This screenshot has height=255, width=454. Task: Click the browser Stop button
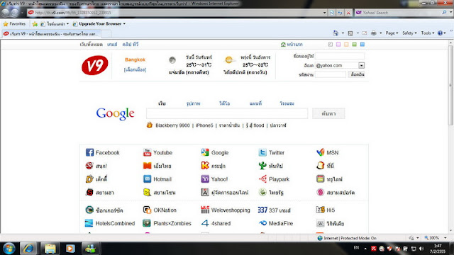[x=348, y=13]
